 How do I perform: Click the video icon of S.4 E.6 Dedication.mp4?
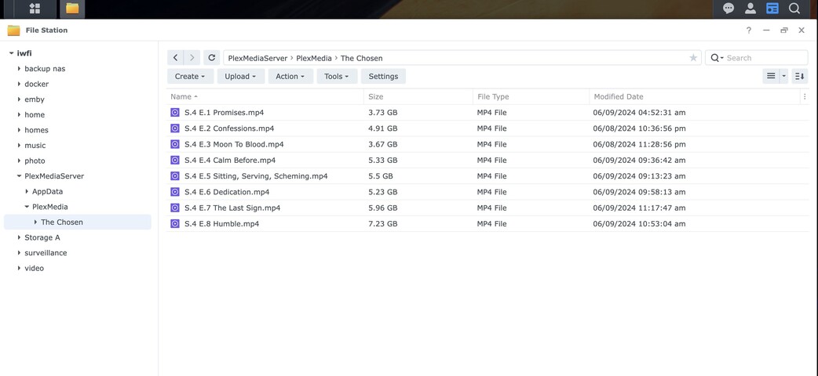pos(175,192)
